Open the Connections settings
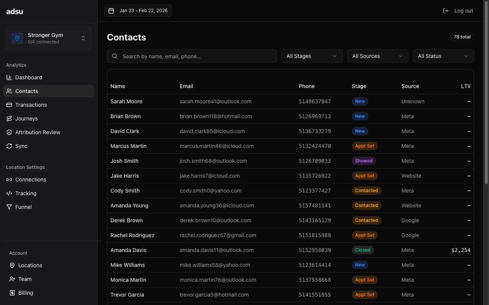Viewport: 489px width, 305px height. pyautogui.click(x=31, y=180)
